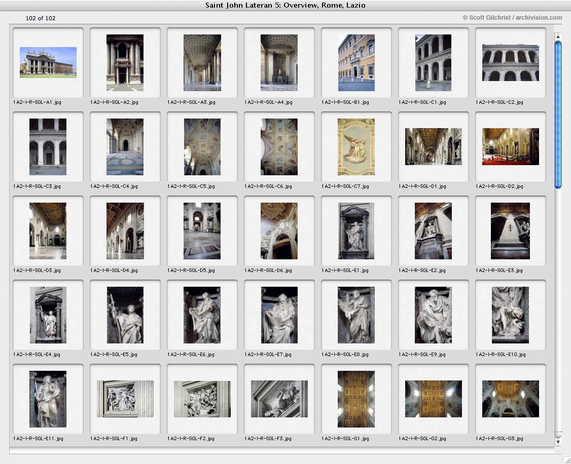Click the file name text "1A2-I-R-SGL-D6.jpg"
The height and width of the screenshot is (464, 571).
coord(268,270)
